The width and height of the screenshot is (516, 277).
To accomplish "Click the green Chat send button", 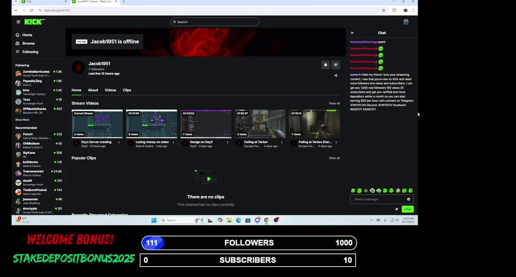I will [x=407, y=209].
